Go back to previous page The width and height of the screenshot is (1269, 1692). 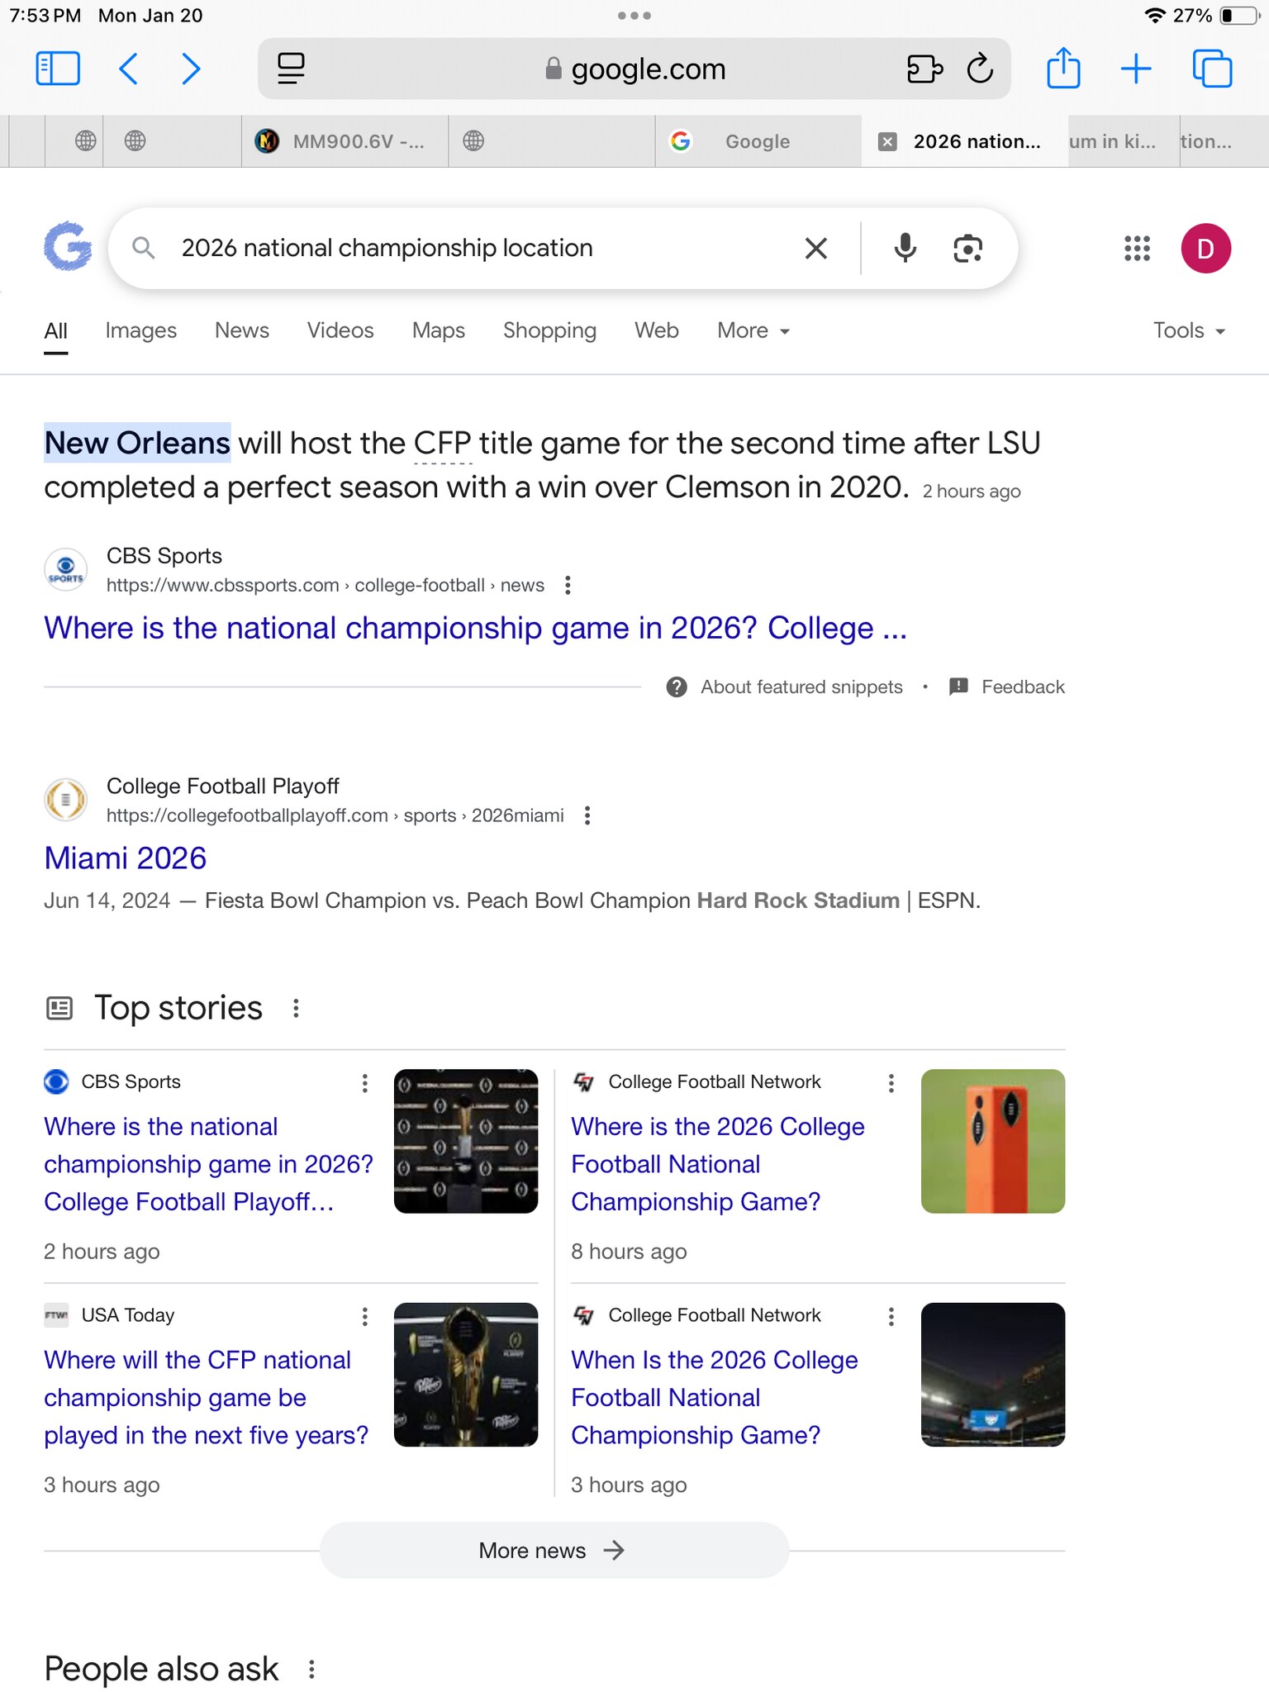pyautogui.click(x=128, y=69)
